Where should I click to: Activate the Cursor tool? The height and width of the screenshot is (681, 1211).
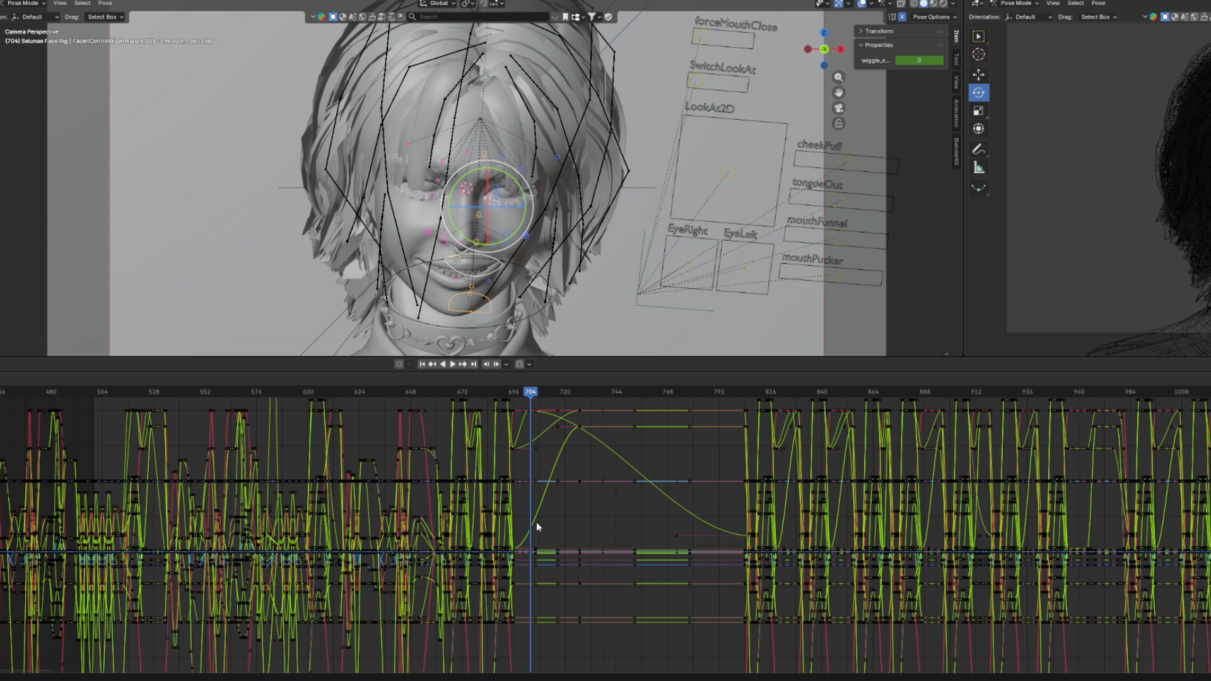(x=978, y=55)
